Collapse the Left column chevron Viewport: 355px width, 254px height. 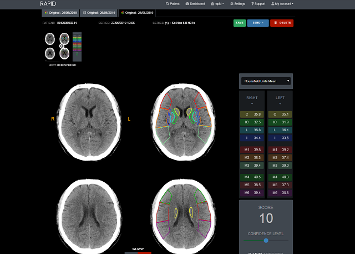click(280, 103)
